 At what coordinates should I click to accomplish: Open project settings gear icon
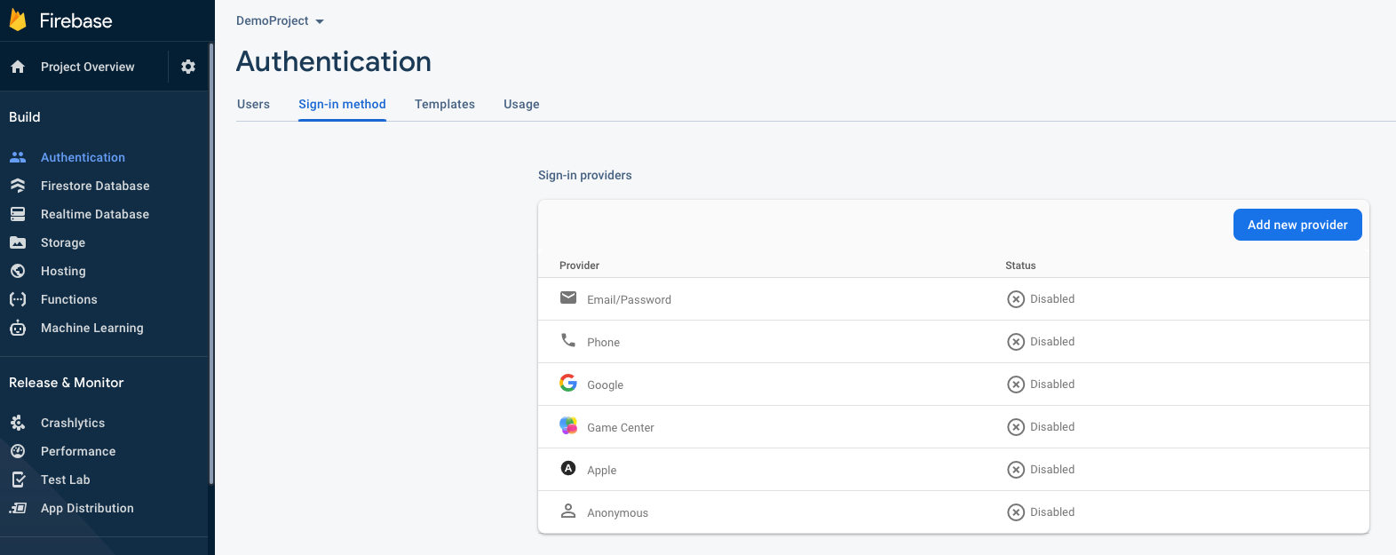tap(188, 67)
